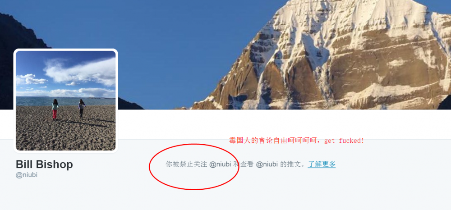Click the 的推文 text before the learn-more link
The width and height of the screenshot is (451, 210).
[291, 164]
